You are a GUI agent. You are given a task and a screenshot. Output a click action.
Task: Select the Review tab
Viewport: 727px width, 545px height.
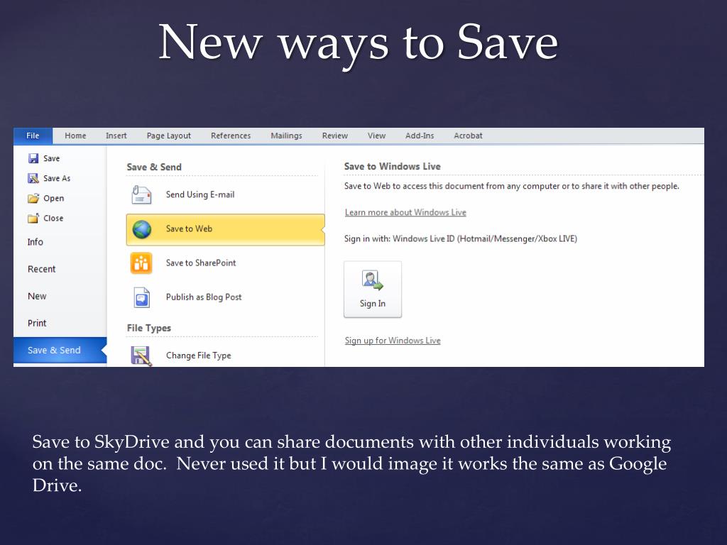[335, 136]
